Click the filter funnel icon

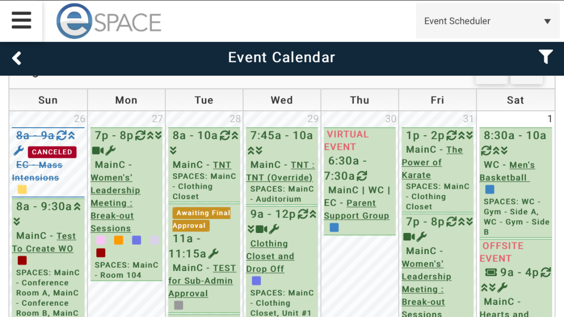click(546, 57)
